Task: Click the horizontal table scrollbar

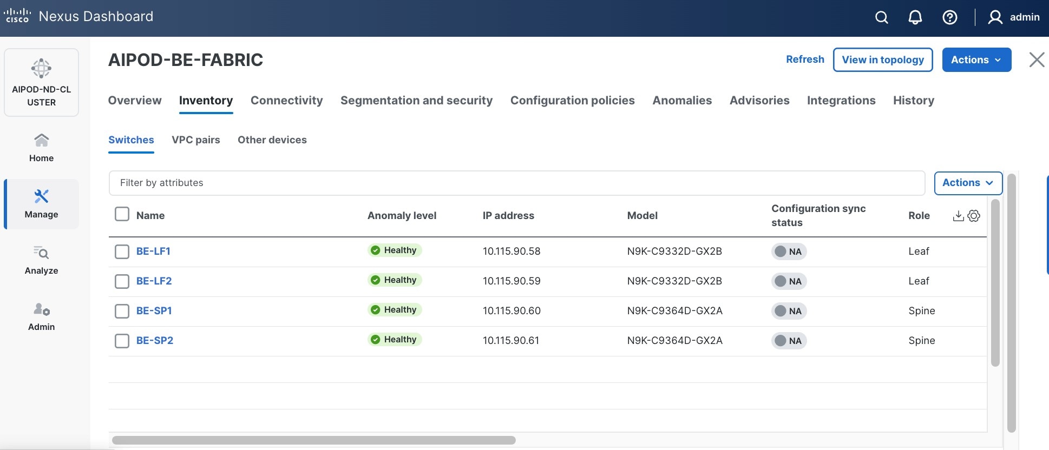Action: [x=314, y=440]
